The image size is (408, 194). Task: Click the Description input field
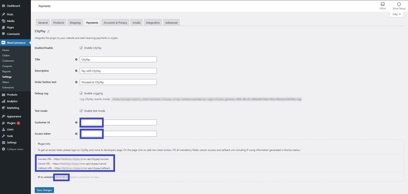(x=118, y=71)
